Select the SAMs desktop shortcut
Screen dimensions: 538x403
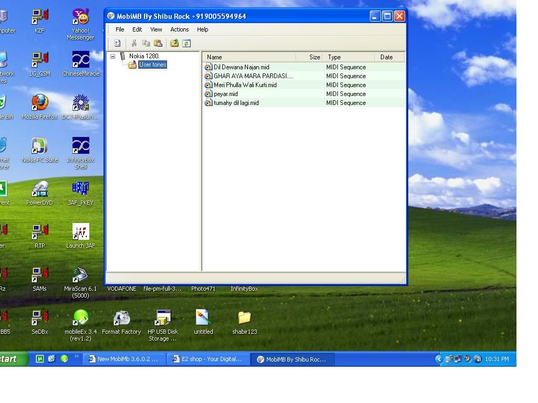39,279
